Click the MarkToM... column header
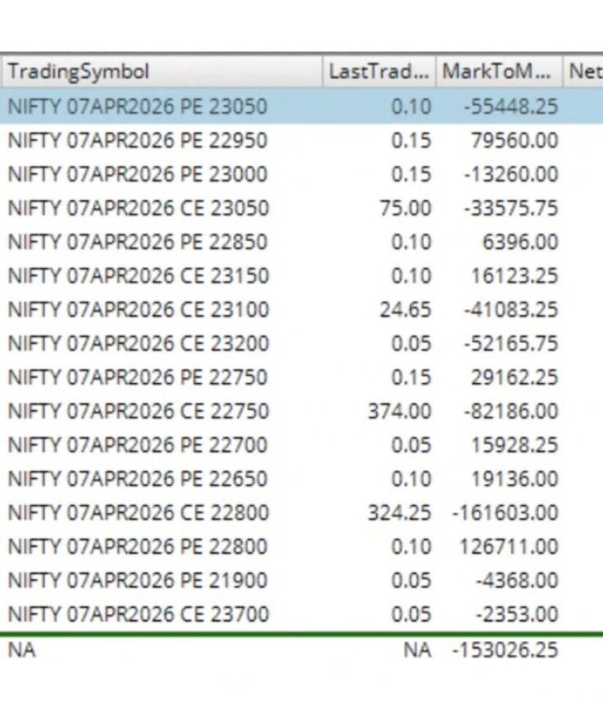Image resolution: width=603 pixels, height=722 pixels. (499, 72)
